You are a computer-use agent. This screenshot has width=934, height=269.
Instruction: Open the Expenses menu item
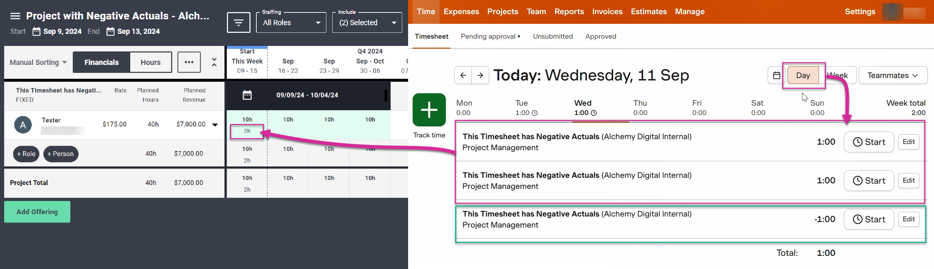(x=461, y=12)
